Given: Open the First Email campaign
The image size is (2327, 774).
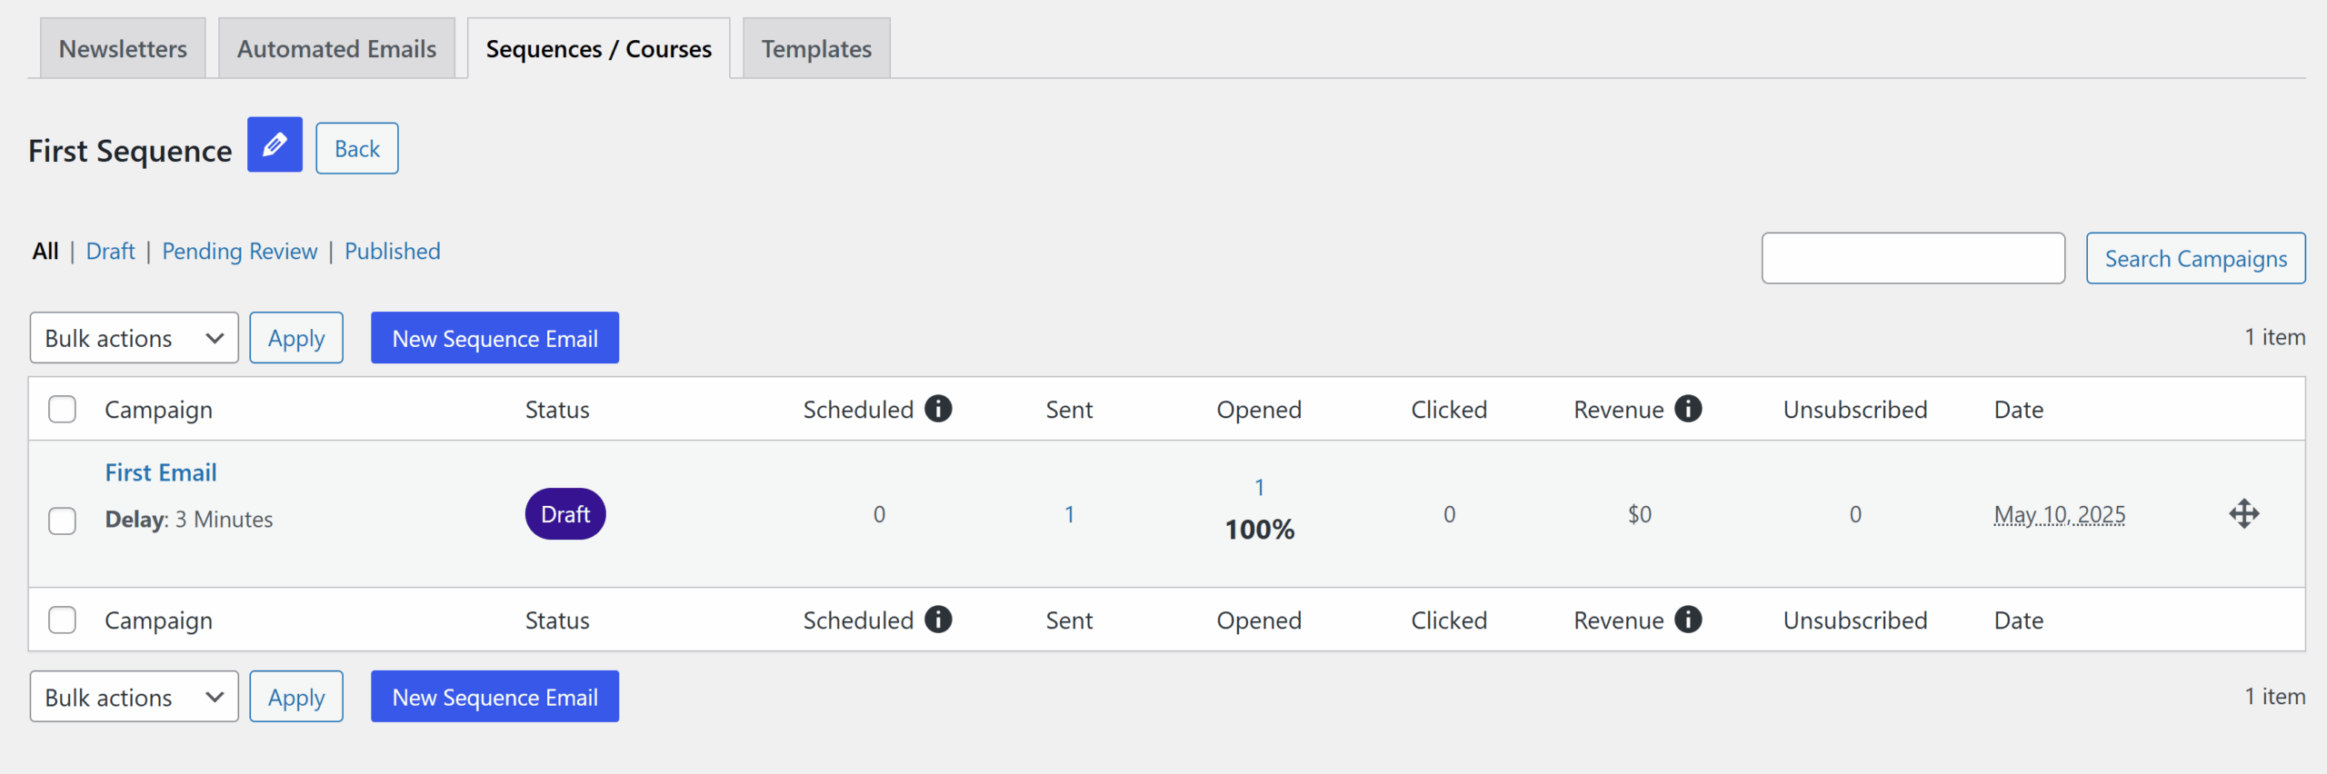Looking at the screenshot, I should point(160,471).
